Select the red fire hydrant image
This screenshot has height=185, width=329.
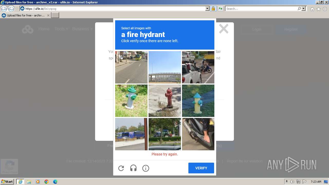click(x=165, y=101)
